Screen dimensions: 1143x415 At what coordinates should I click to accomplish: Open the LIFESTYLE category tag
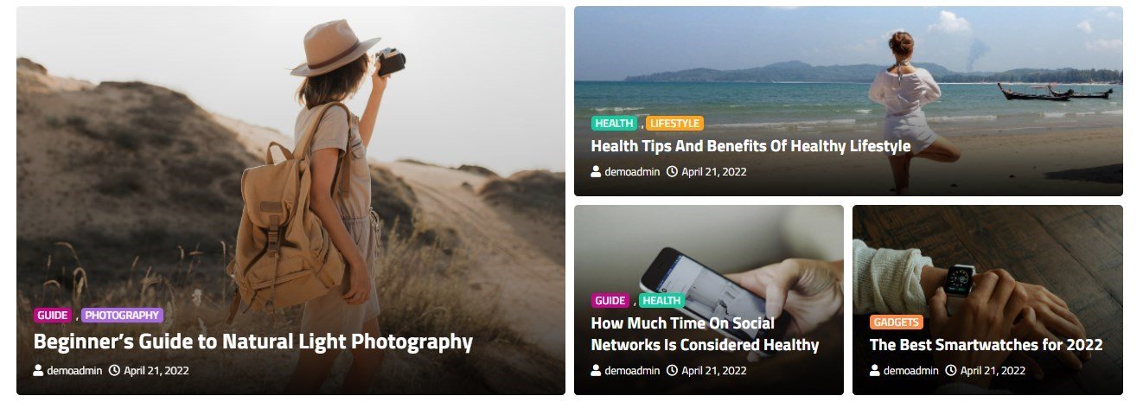tap(674, 124)
